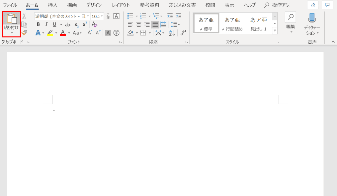This screenshot has width=337, height=196.
Task: Open the highlight color dropdown arrow
Action: tap(56, 33)
